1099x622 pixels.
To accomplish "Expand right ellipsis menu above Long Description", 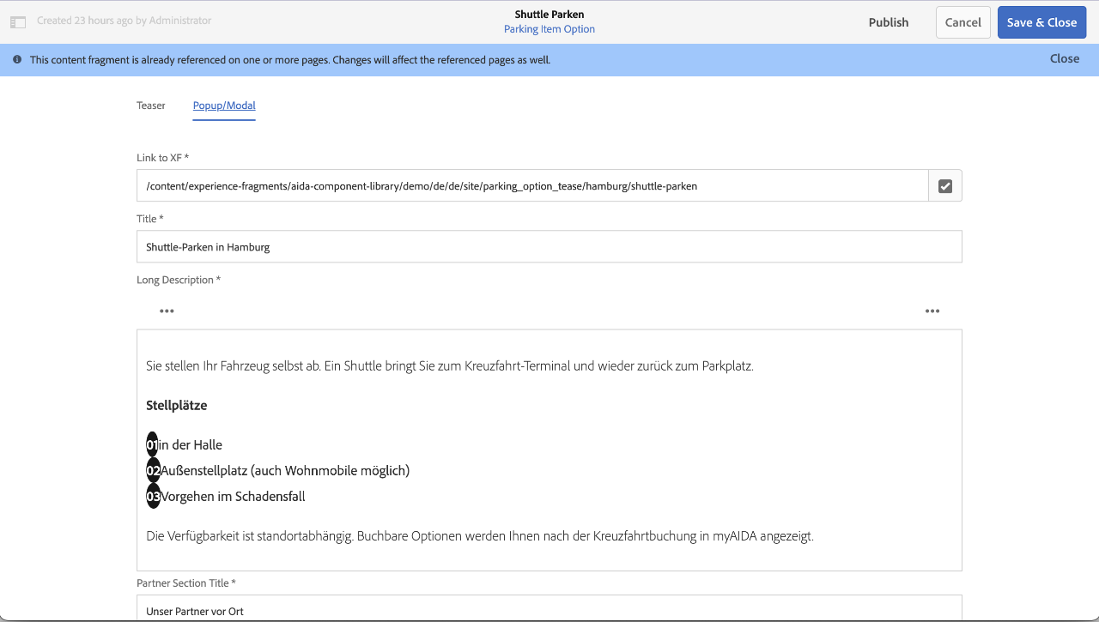I will [x=932, y=311].
